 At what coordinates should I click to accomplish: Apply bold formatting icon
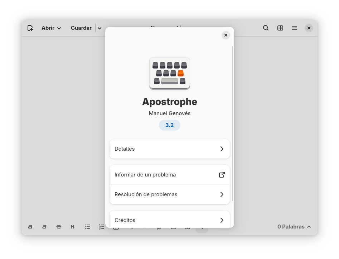click(x=30, y=227)
